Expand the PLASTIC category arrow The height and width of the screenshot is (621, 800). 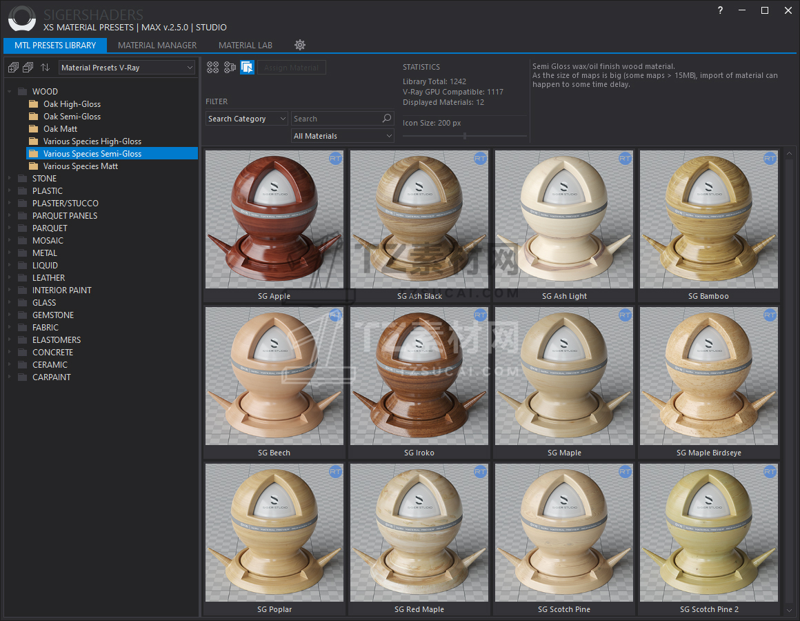coord(9,191)
